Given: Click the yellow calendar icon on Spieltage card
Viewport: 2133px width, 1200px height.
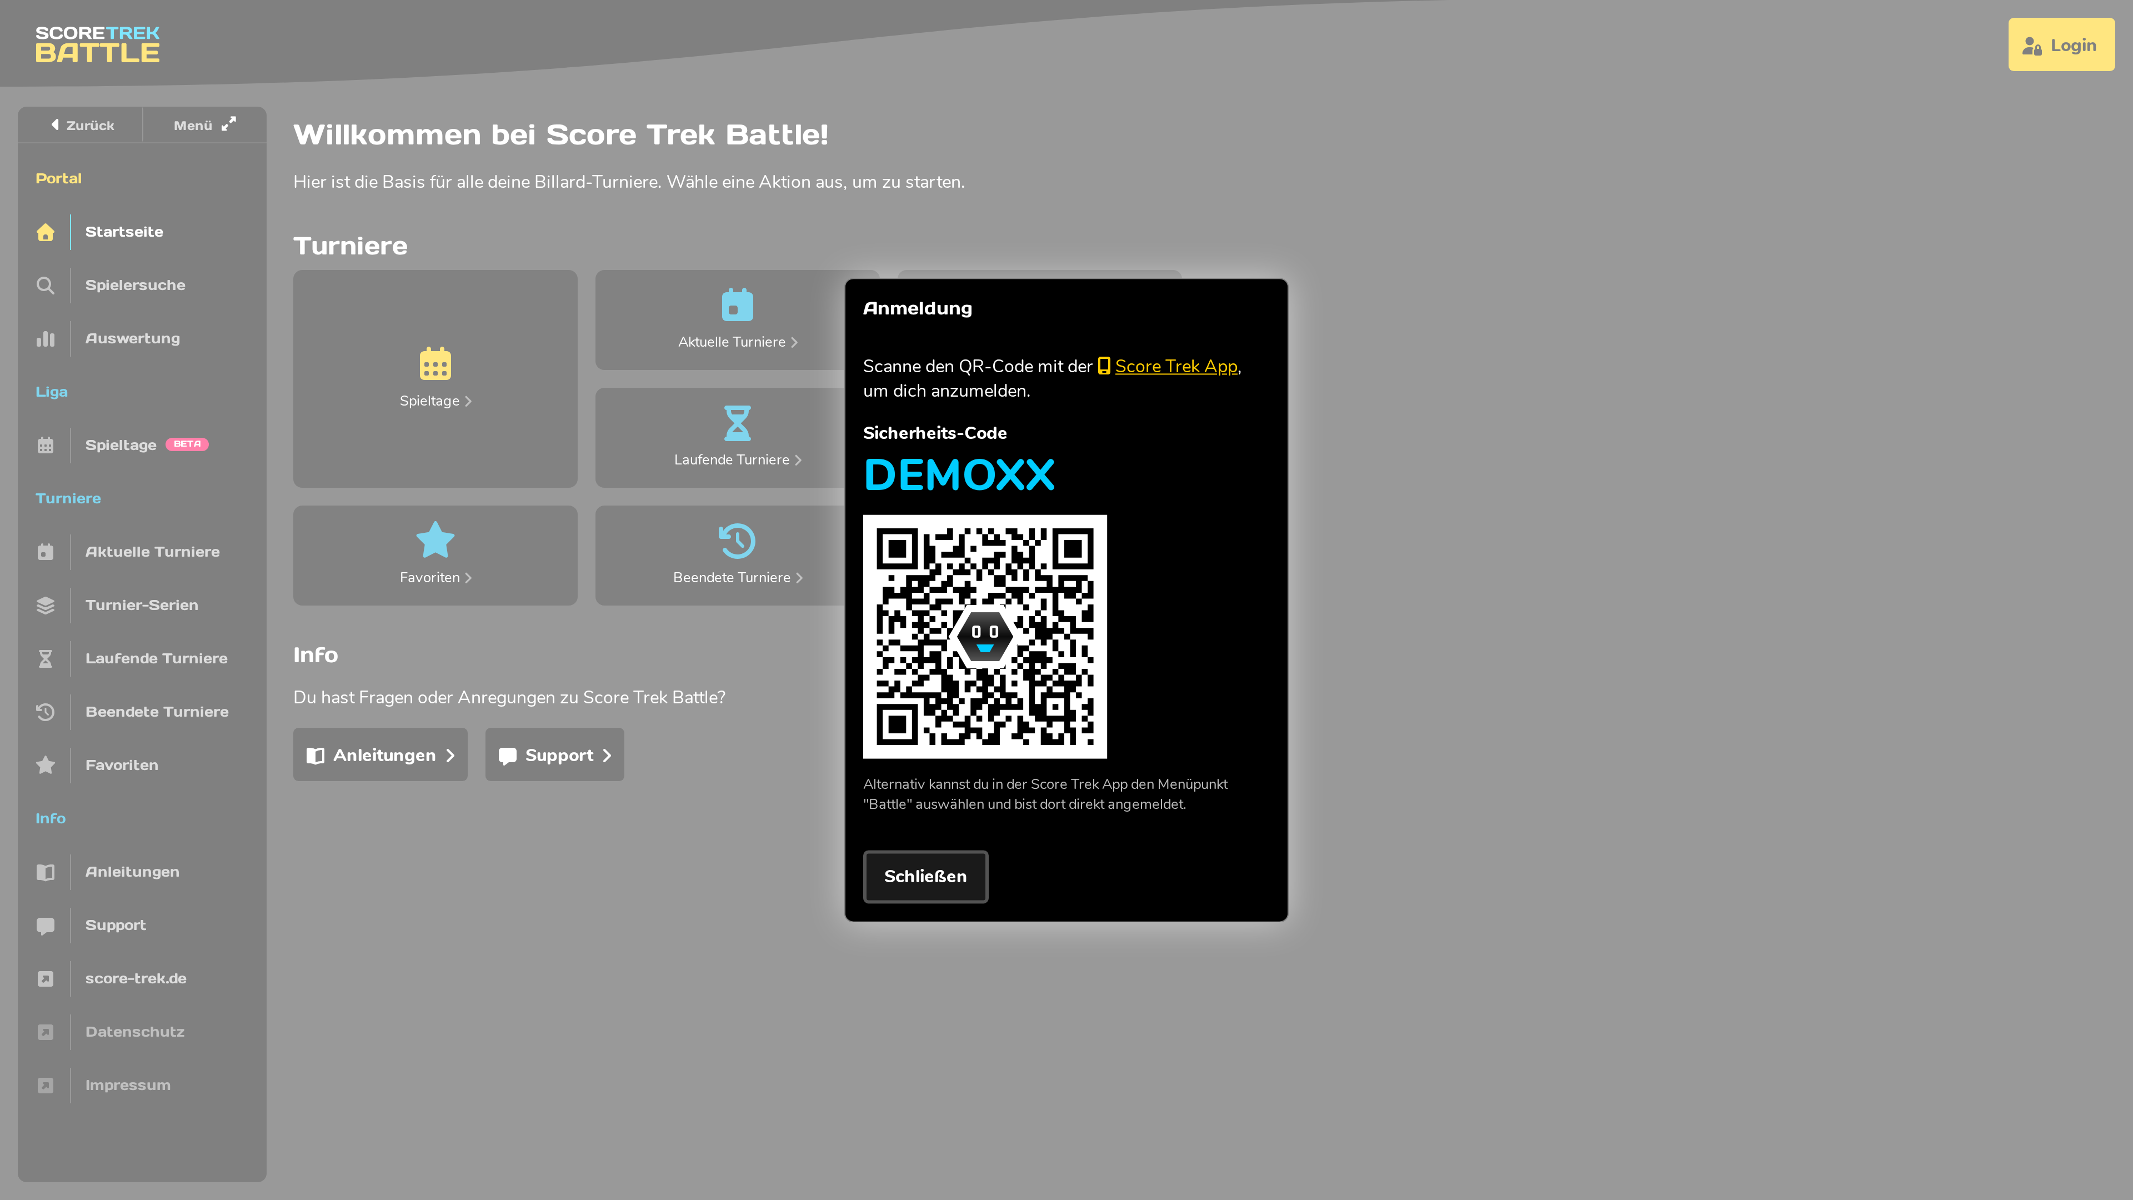Looking at the screenshot, I should [435, 363].
